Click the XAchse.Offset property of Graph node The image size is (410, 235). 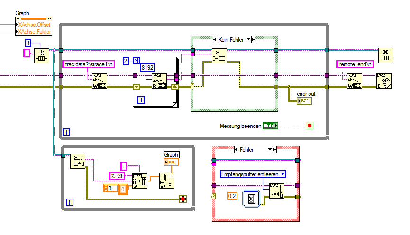click(34, 25)
